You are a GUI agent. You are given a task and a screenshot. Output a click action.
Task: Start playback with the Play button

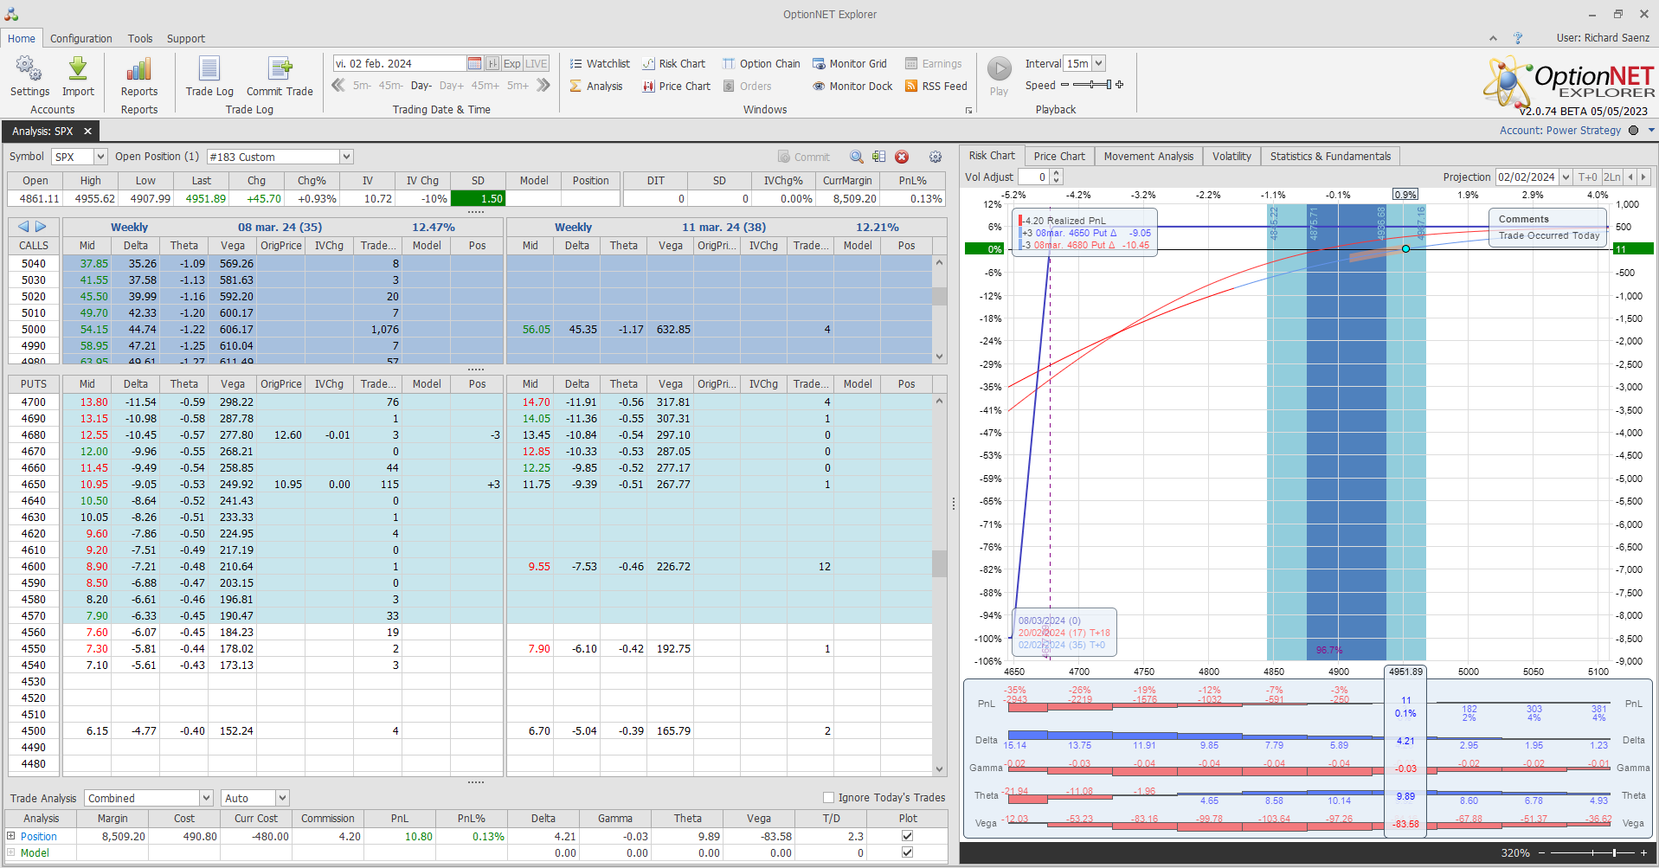tap(999, 76)
